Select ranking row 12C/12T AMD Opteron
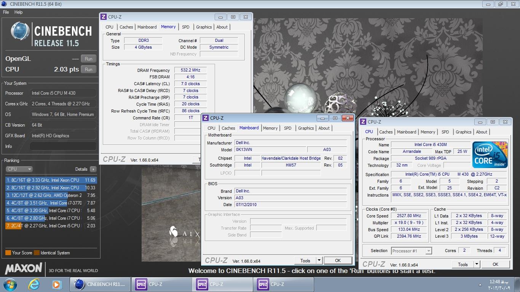This screenshot has height=292, width=520. tap(51, 195)
